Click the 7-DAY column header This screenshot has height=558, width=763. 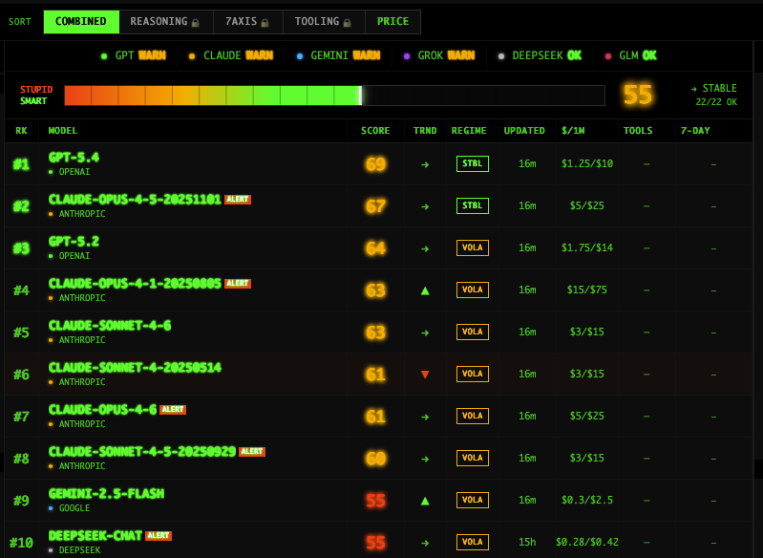(x=695, y=131)
